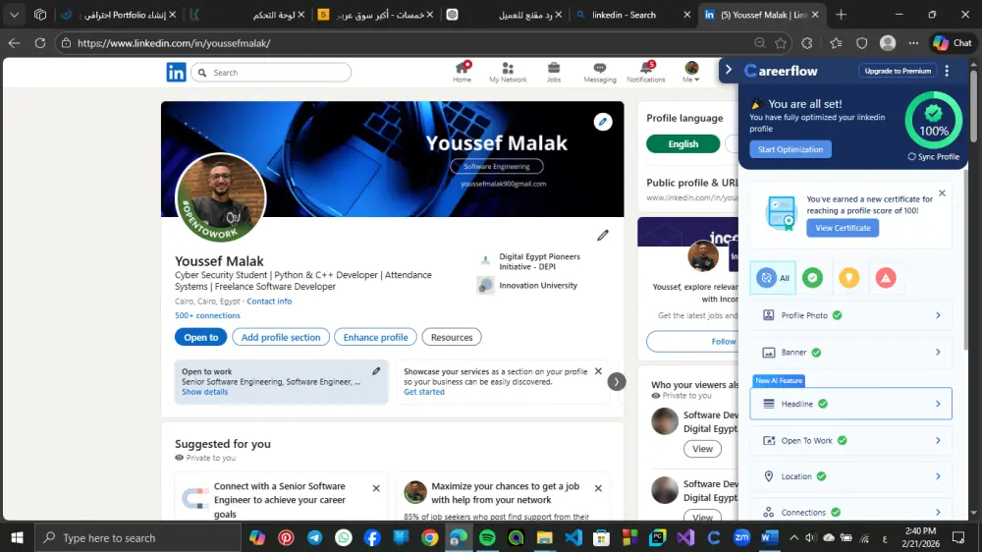This screenshot has width=982, height=552.
Task: Expand Headline row in Careerflow
Action: 850,404
